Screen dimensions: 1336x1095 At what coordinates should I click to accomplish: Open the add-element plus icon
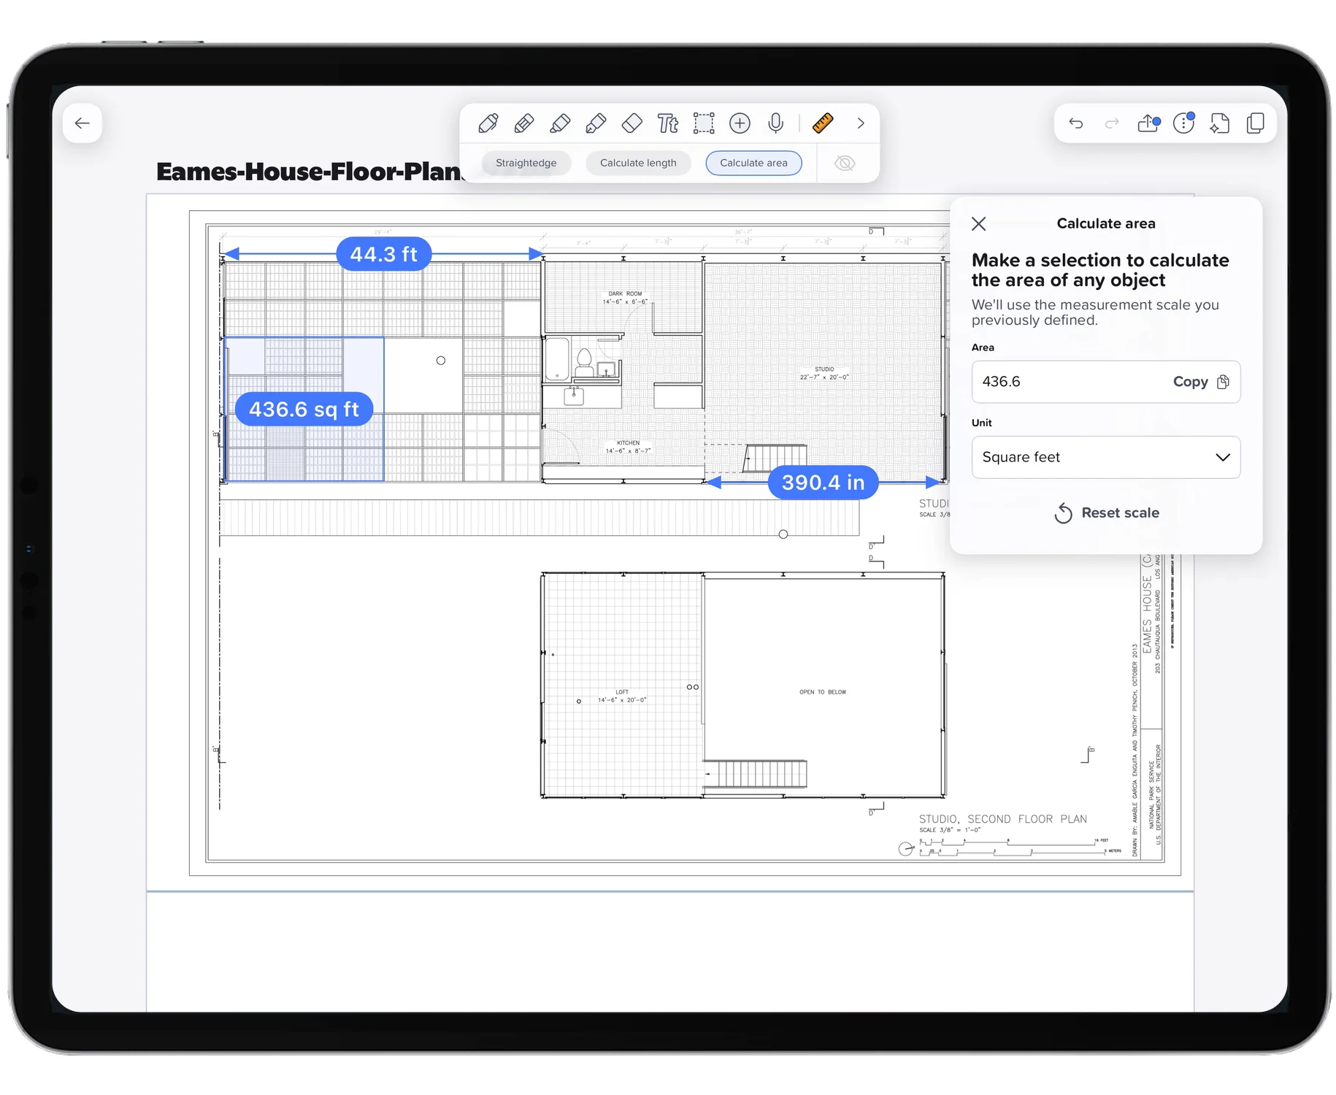740,123
